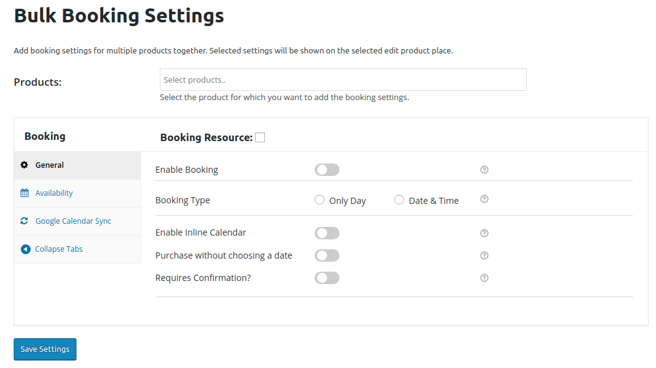Click the Purchase without choosing a date label
The height and width of the screenshot is (368, 656).
tap(223, 255)
